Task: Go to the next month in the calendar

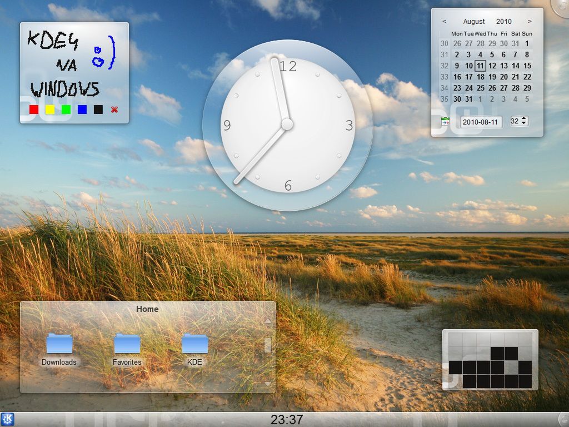Action: (530, 22)
